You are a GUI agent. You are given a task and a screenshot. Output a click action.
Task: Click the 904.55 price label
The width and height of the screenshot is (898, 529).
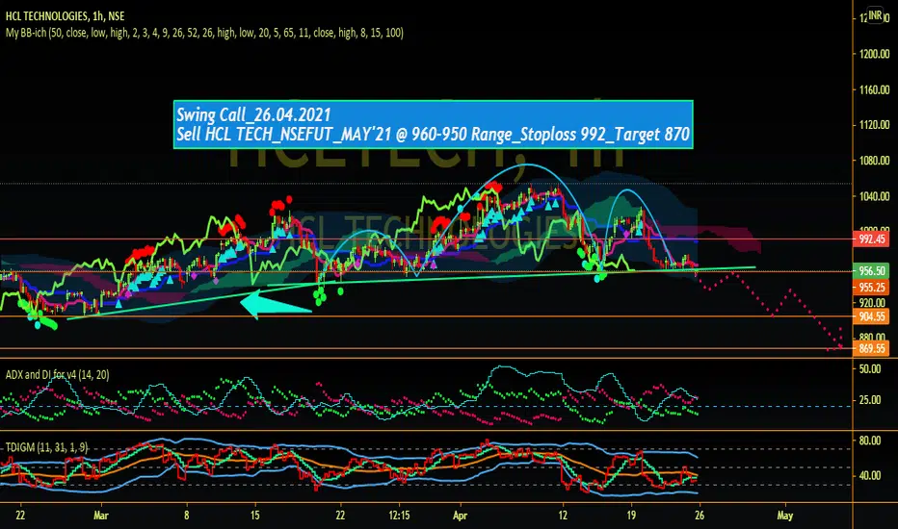pos(872,316)
